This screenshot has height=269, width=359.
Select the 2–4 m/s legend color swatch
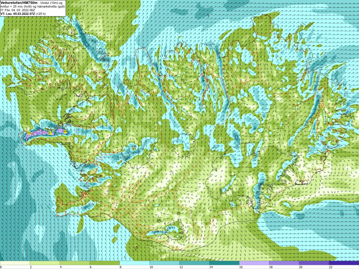pyautogui.click(x=45, y=263)
